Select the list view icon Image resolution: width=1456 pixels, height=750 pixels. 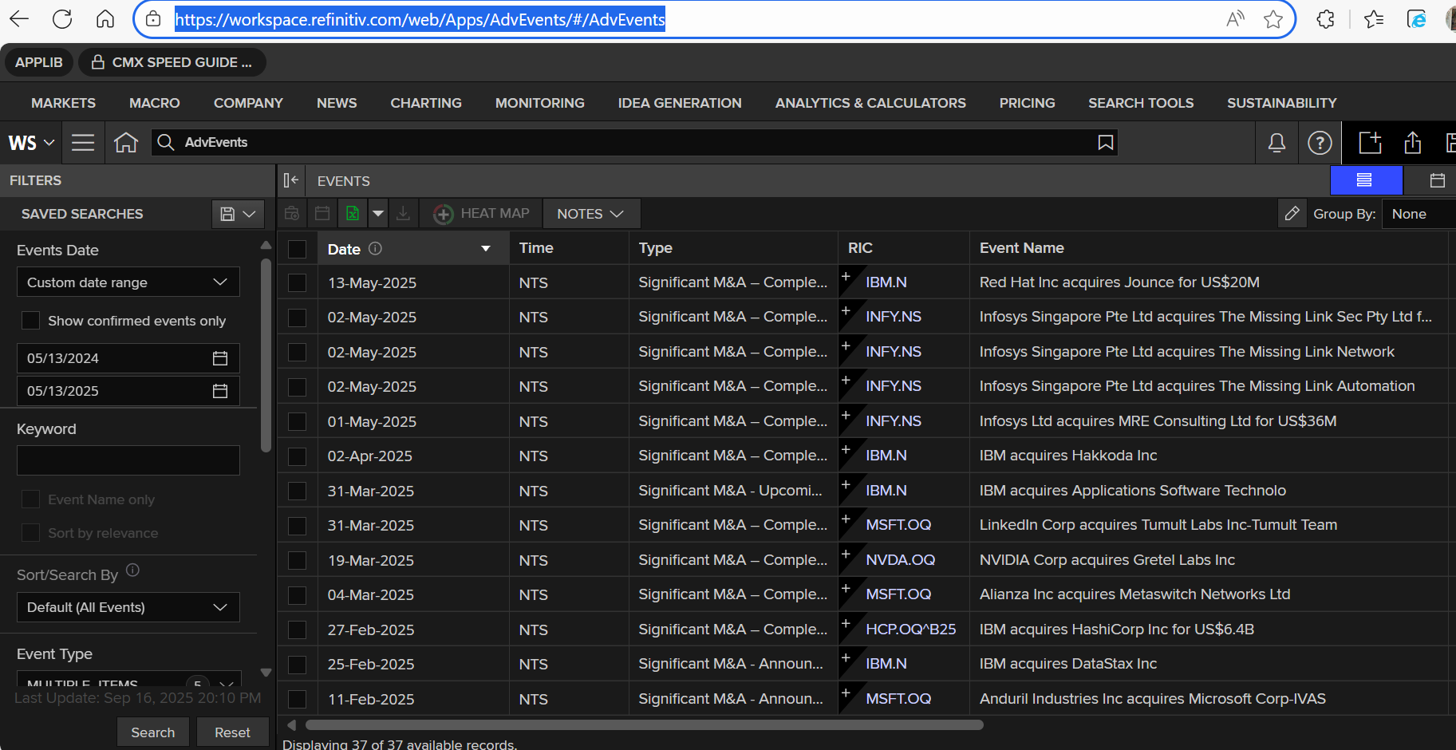click(1364, 180)
